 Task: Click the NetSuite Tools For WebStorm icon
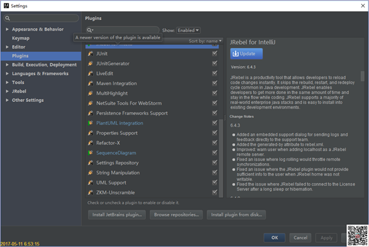tap(91, 103)
